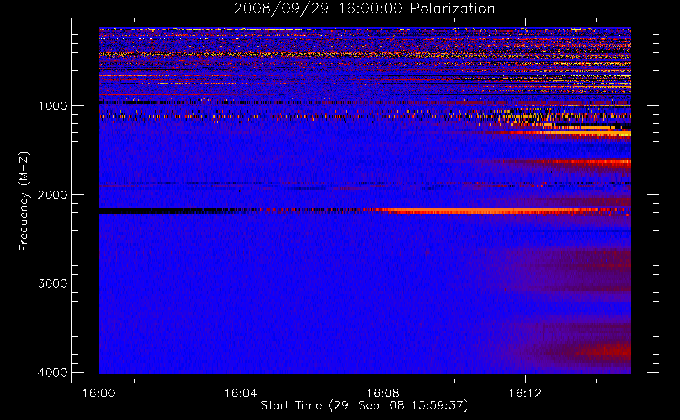Click the 16:04 time tick label
This screenshot has width=680, height=420.
(241, 394)
